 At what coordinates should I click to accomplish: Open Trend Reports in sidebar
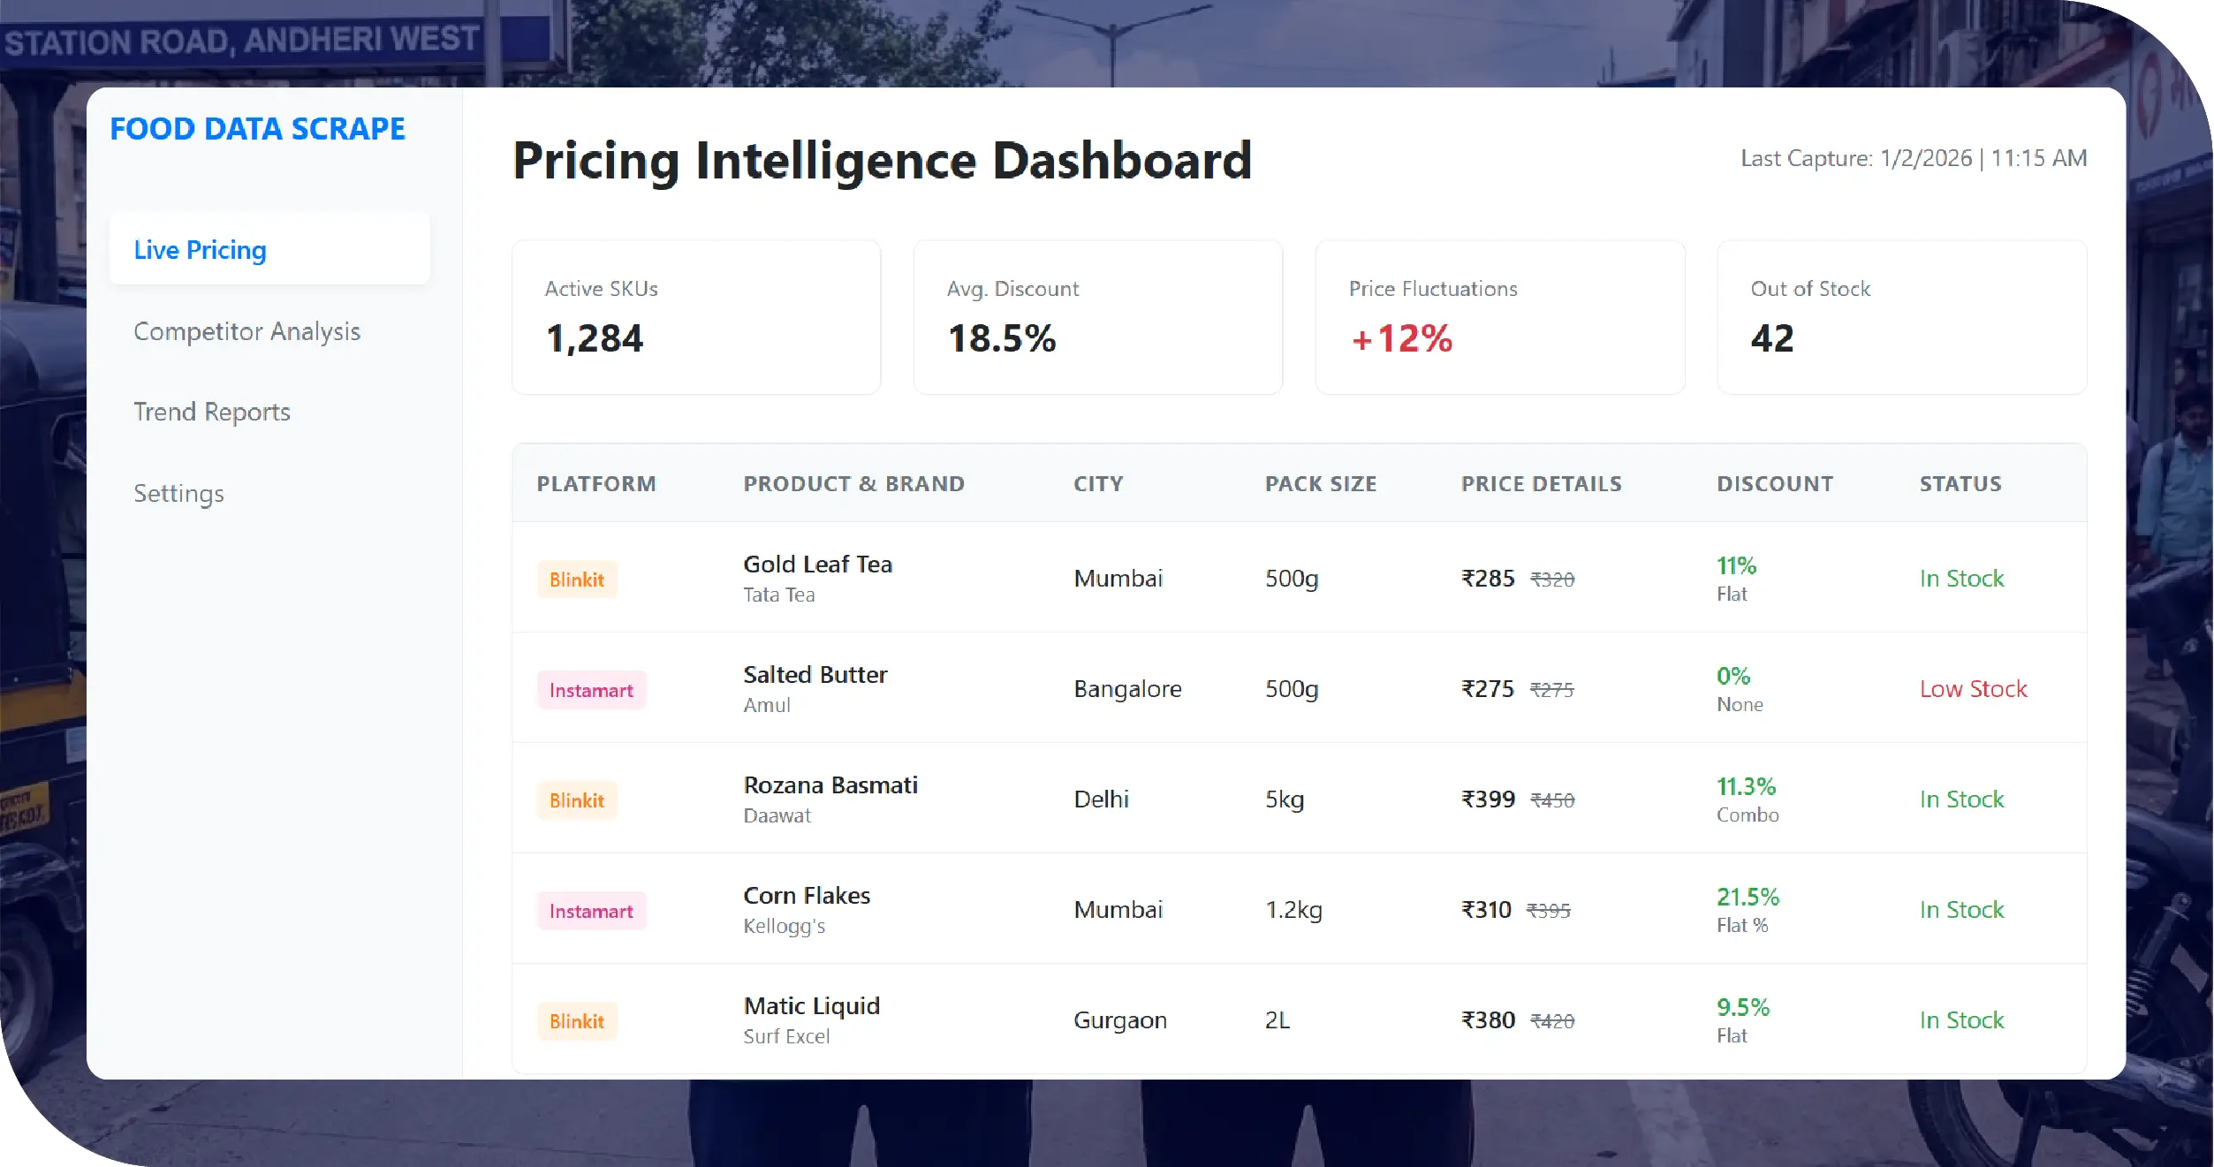click(x=211, y=412)
